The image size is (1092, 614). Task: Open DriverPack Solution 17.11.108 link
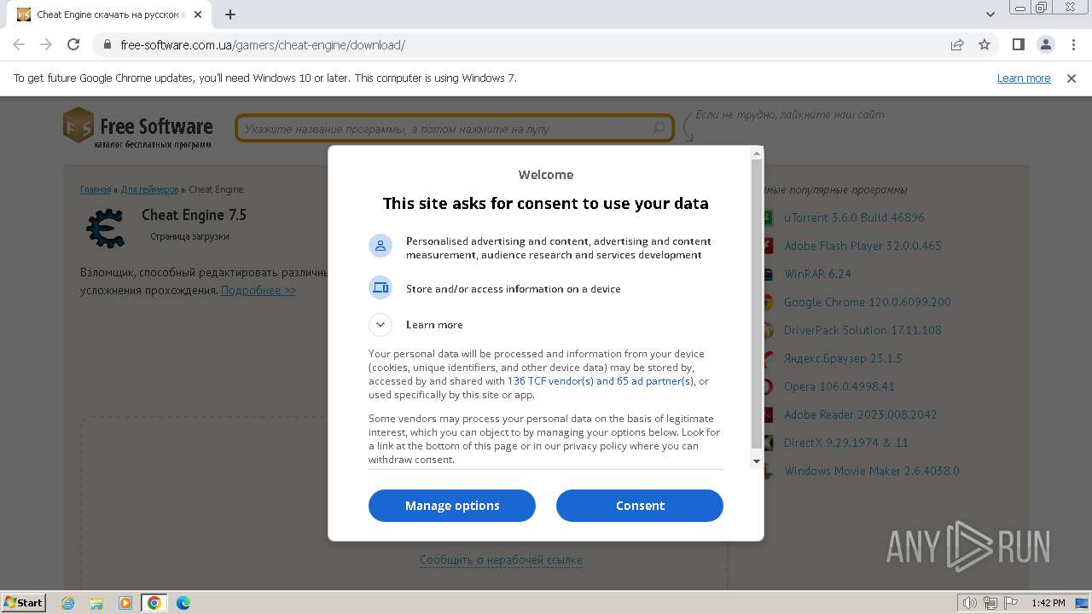[863, 330]
